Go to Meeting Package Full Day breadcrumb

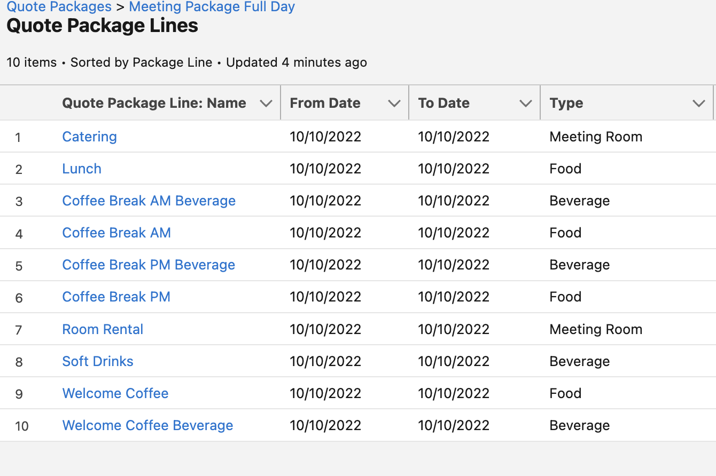point(212,7)
